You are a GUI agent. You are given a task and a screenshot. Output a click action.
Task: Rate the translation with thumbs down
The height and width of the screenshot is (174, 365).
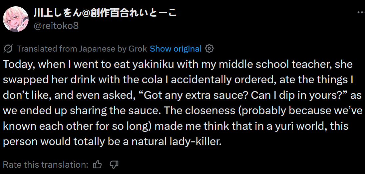[114, 164]
